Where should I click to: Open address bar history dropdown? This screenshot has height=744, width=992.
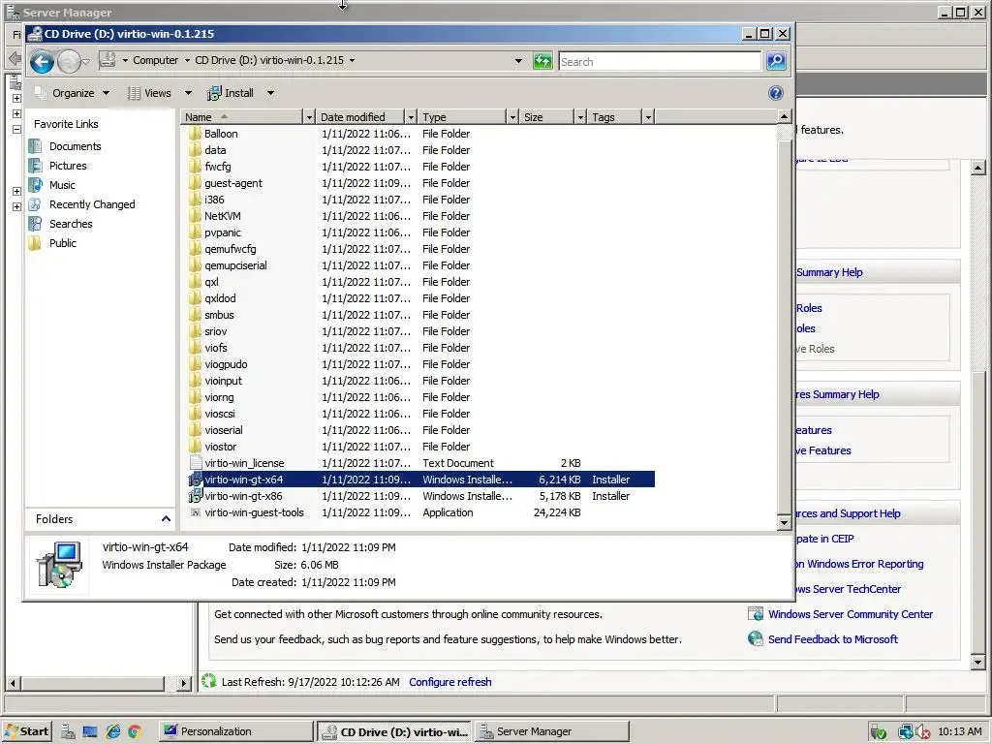(519, 61)
